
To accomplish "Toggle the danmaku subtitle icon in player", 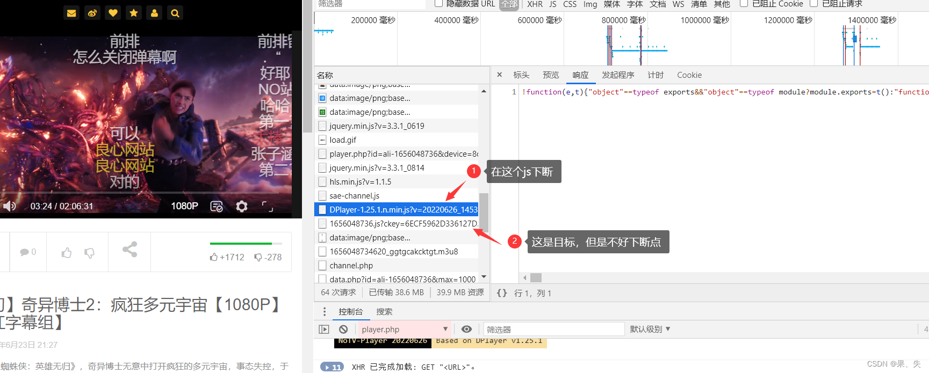I will [217, 206].
